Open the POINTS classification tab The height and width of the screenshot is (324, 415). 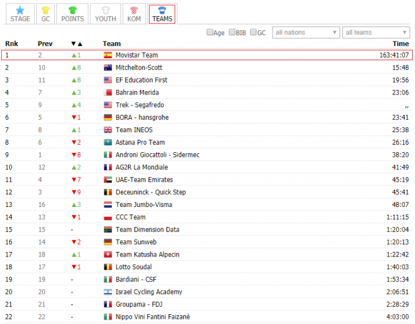tap(73, 14)
